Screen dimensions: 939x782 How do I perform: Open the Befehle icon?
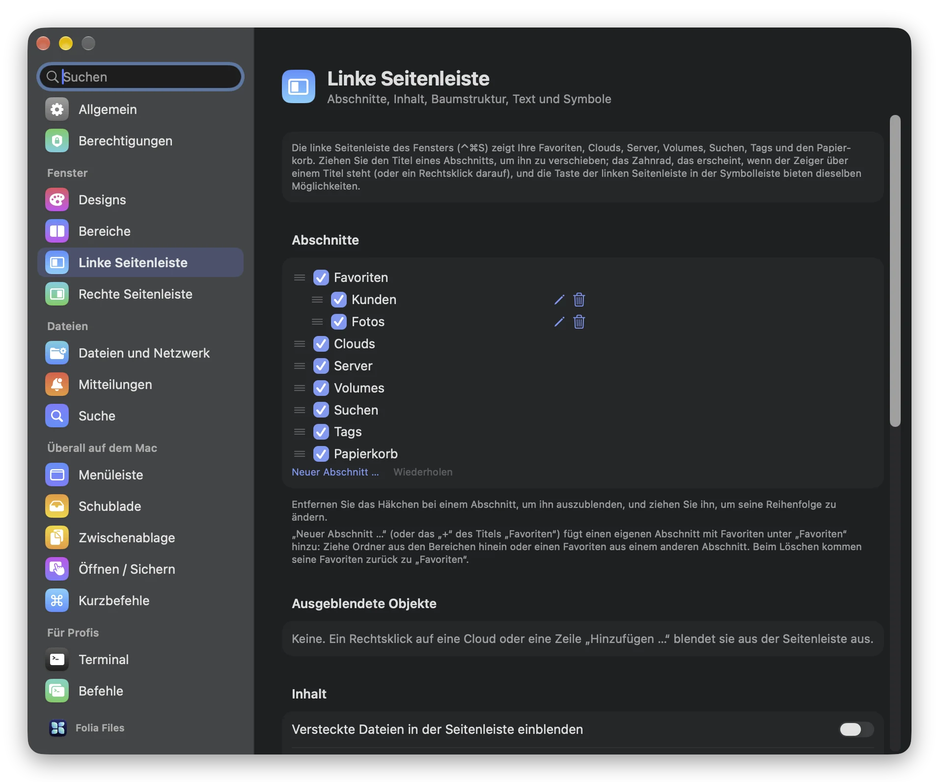57,691
